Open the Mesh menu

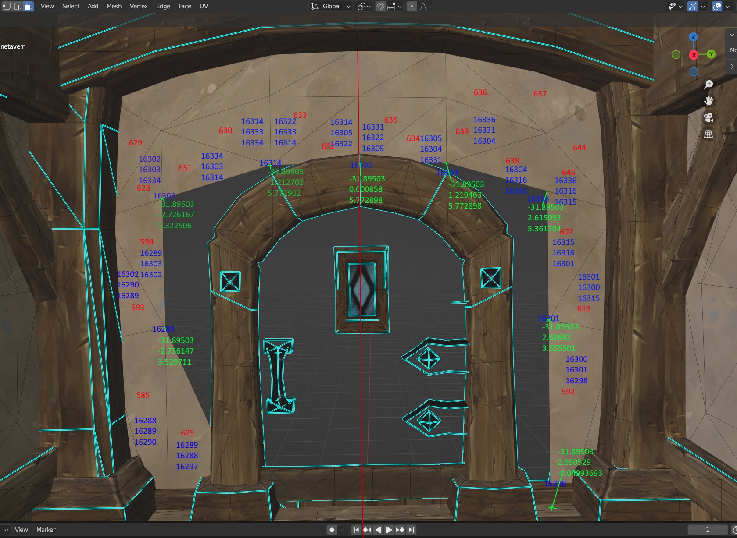click(114, 6)
